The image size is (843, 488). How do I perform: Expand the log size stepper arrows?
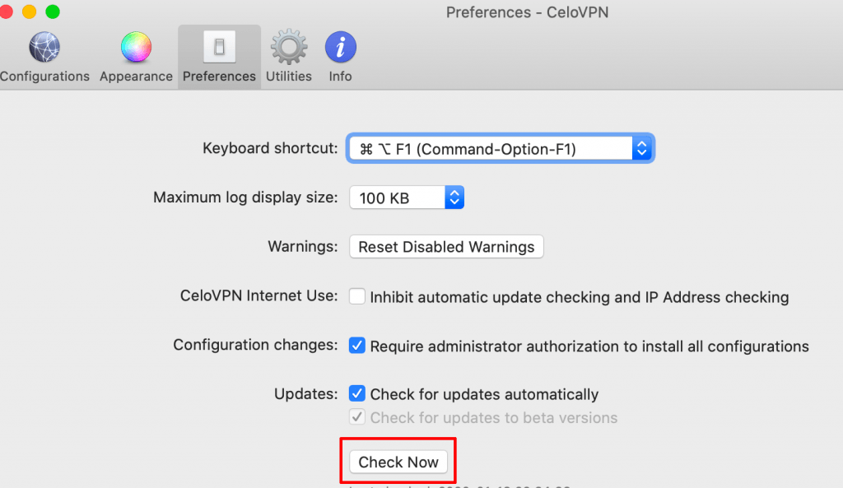454,197
